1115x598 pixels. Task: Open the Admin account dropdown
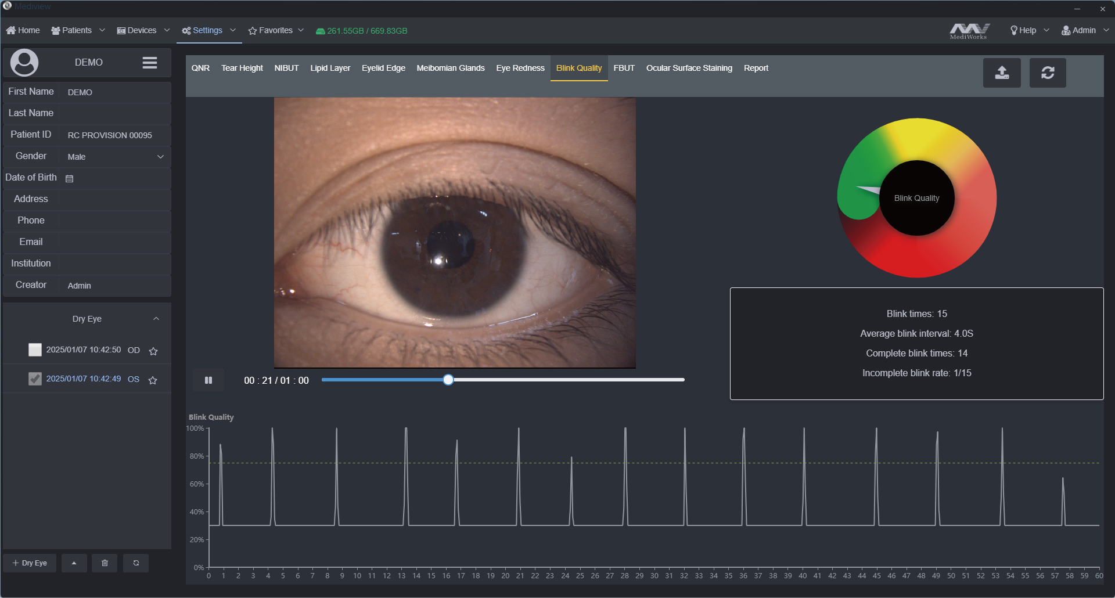click(1085, 30)
